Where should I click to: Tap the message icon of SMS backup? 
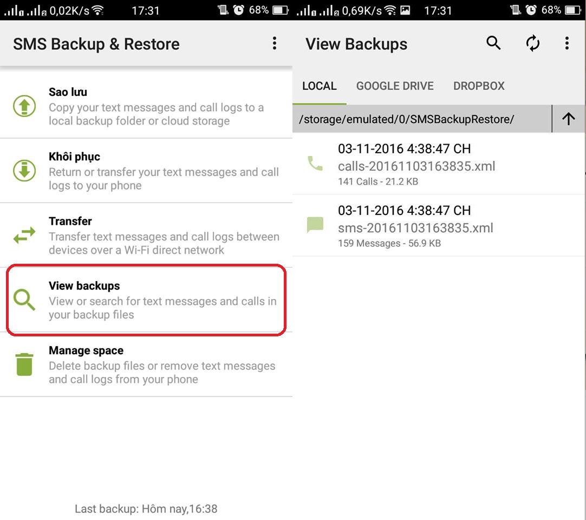click(x=315, y=225)
